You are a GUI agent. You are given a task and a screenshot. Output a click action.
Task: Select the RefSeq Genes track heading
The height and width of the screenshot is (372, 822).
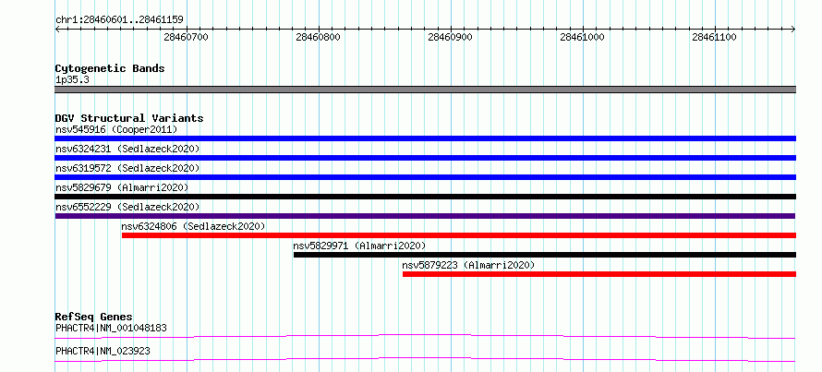(x=94, y=317)
